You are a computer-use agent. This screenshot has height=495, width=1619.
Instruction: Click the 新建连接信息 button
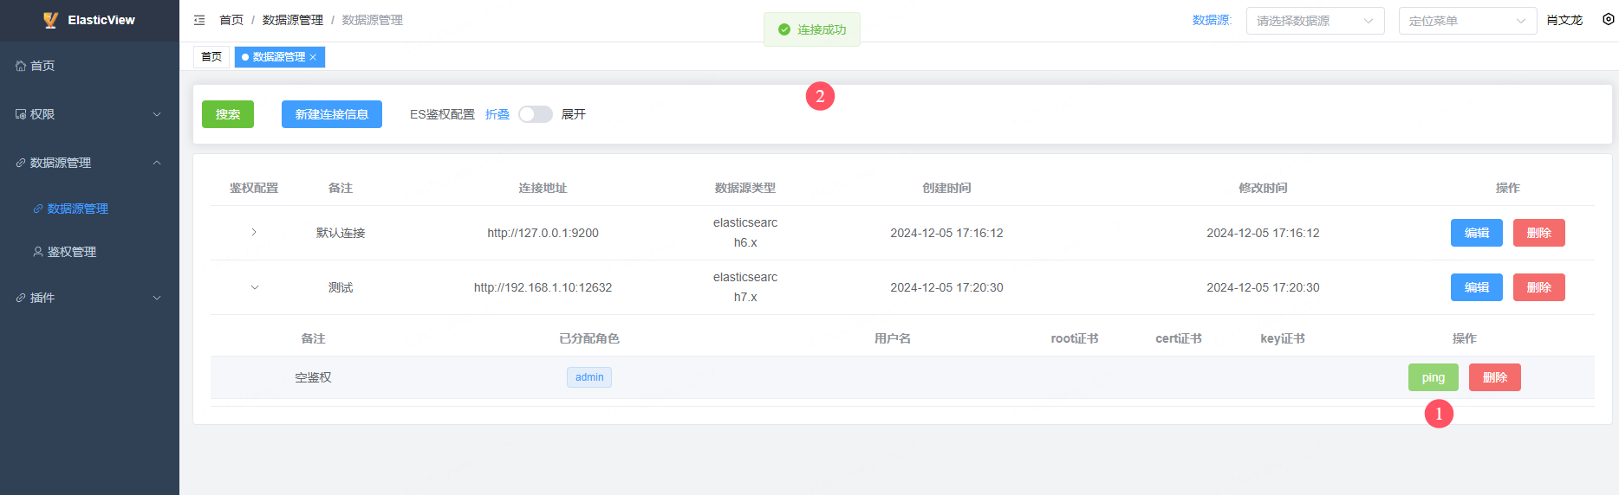[331, 114]
